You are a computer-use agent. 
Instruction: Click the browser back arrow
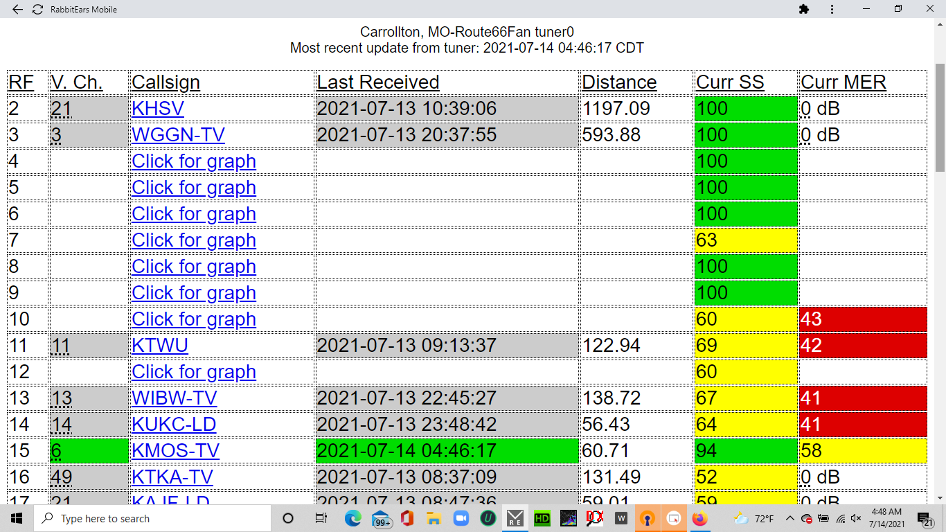pyautogui.click(x=17, y=9)
